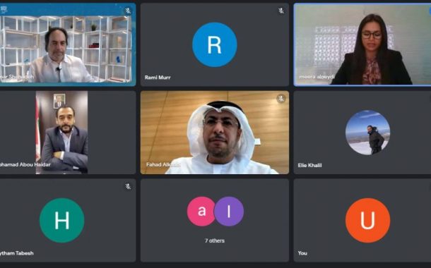
Task: Select Fahad's video feed
Action: click(x=215, y=133)
